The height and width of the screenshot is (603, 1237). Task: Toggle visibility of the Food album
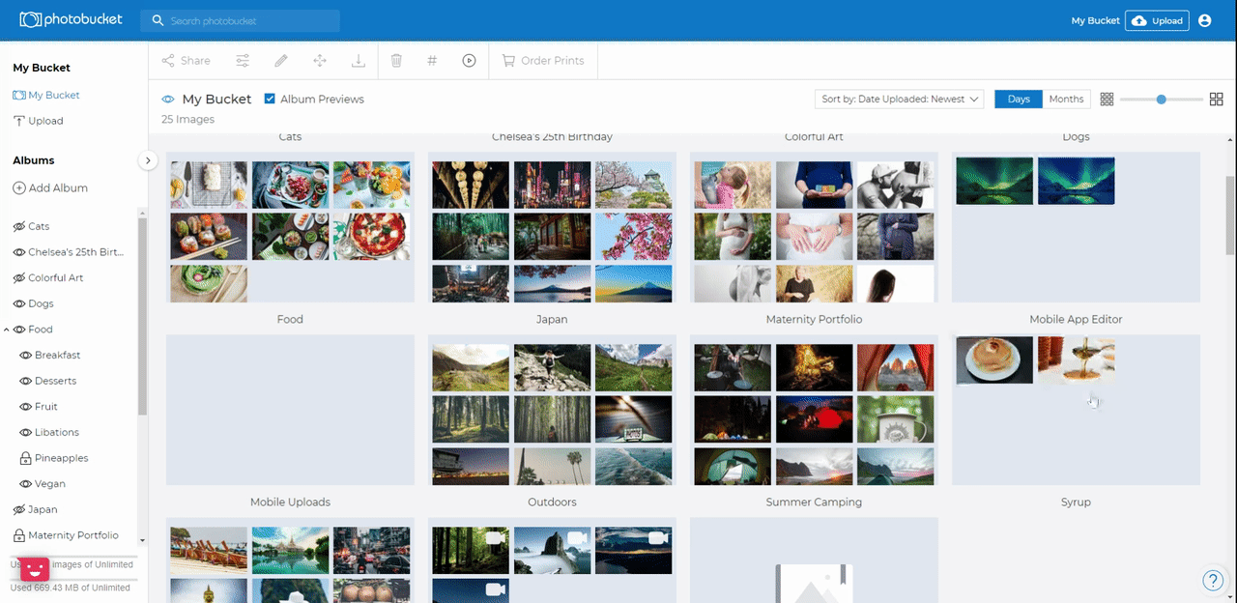pos(18,330)
